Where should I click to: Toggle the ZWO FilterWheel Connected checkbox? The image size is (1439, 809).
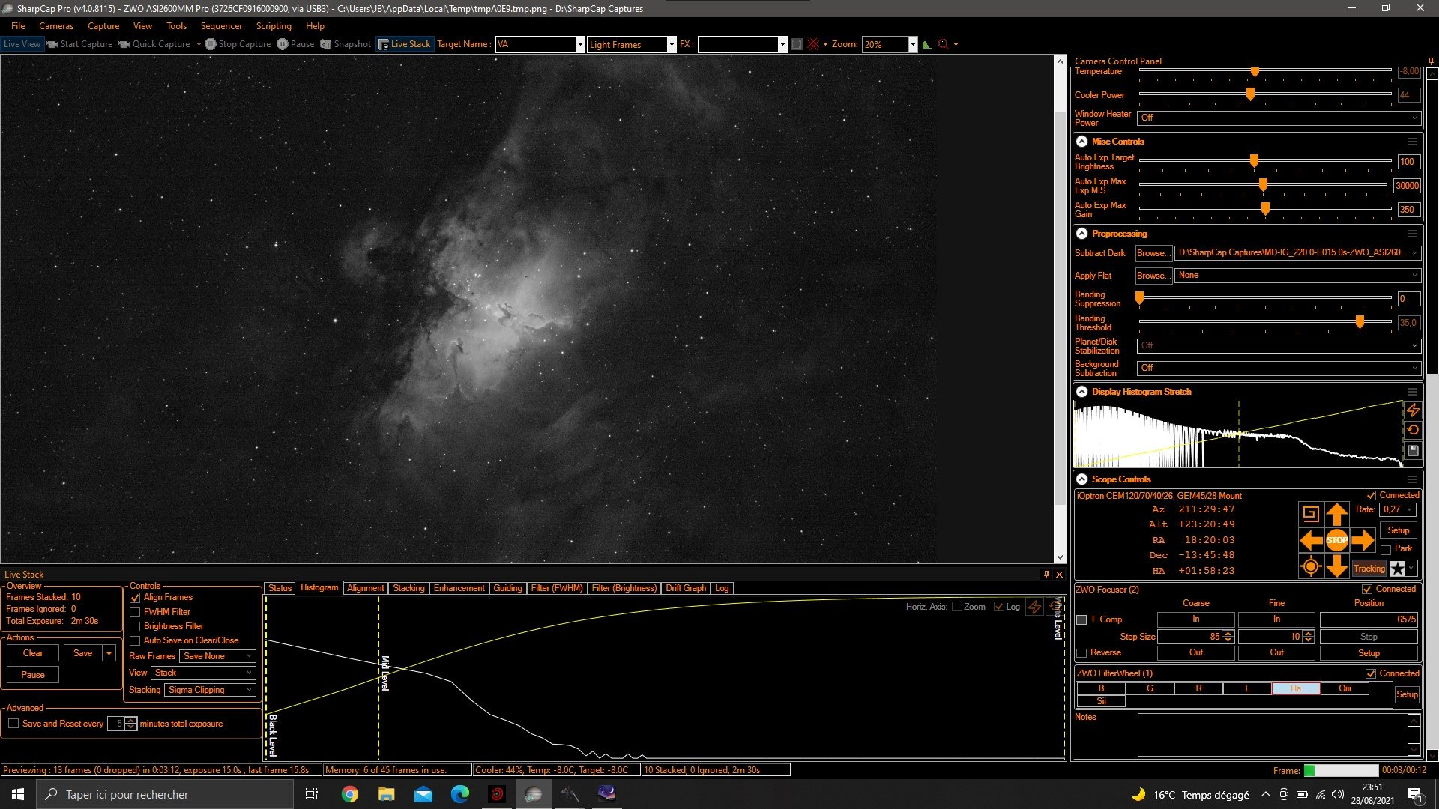tap(1371, 673)
